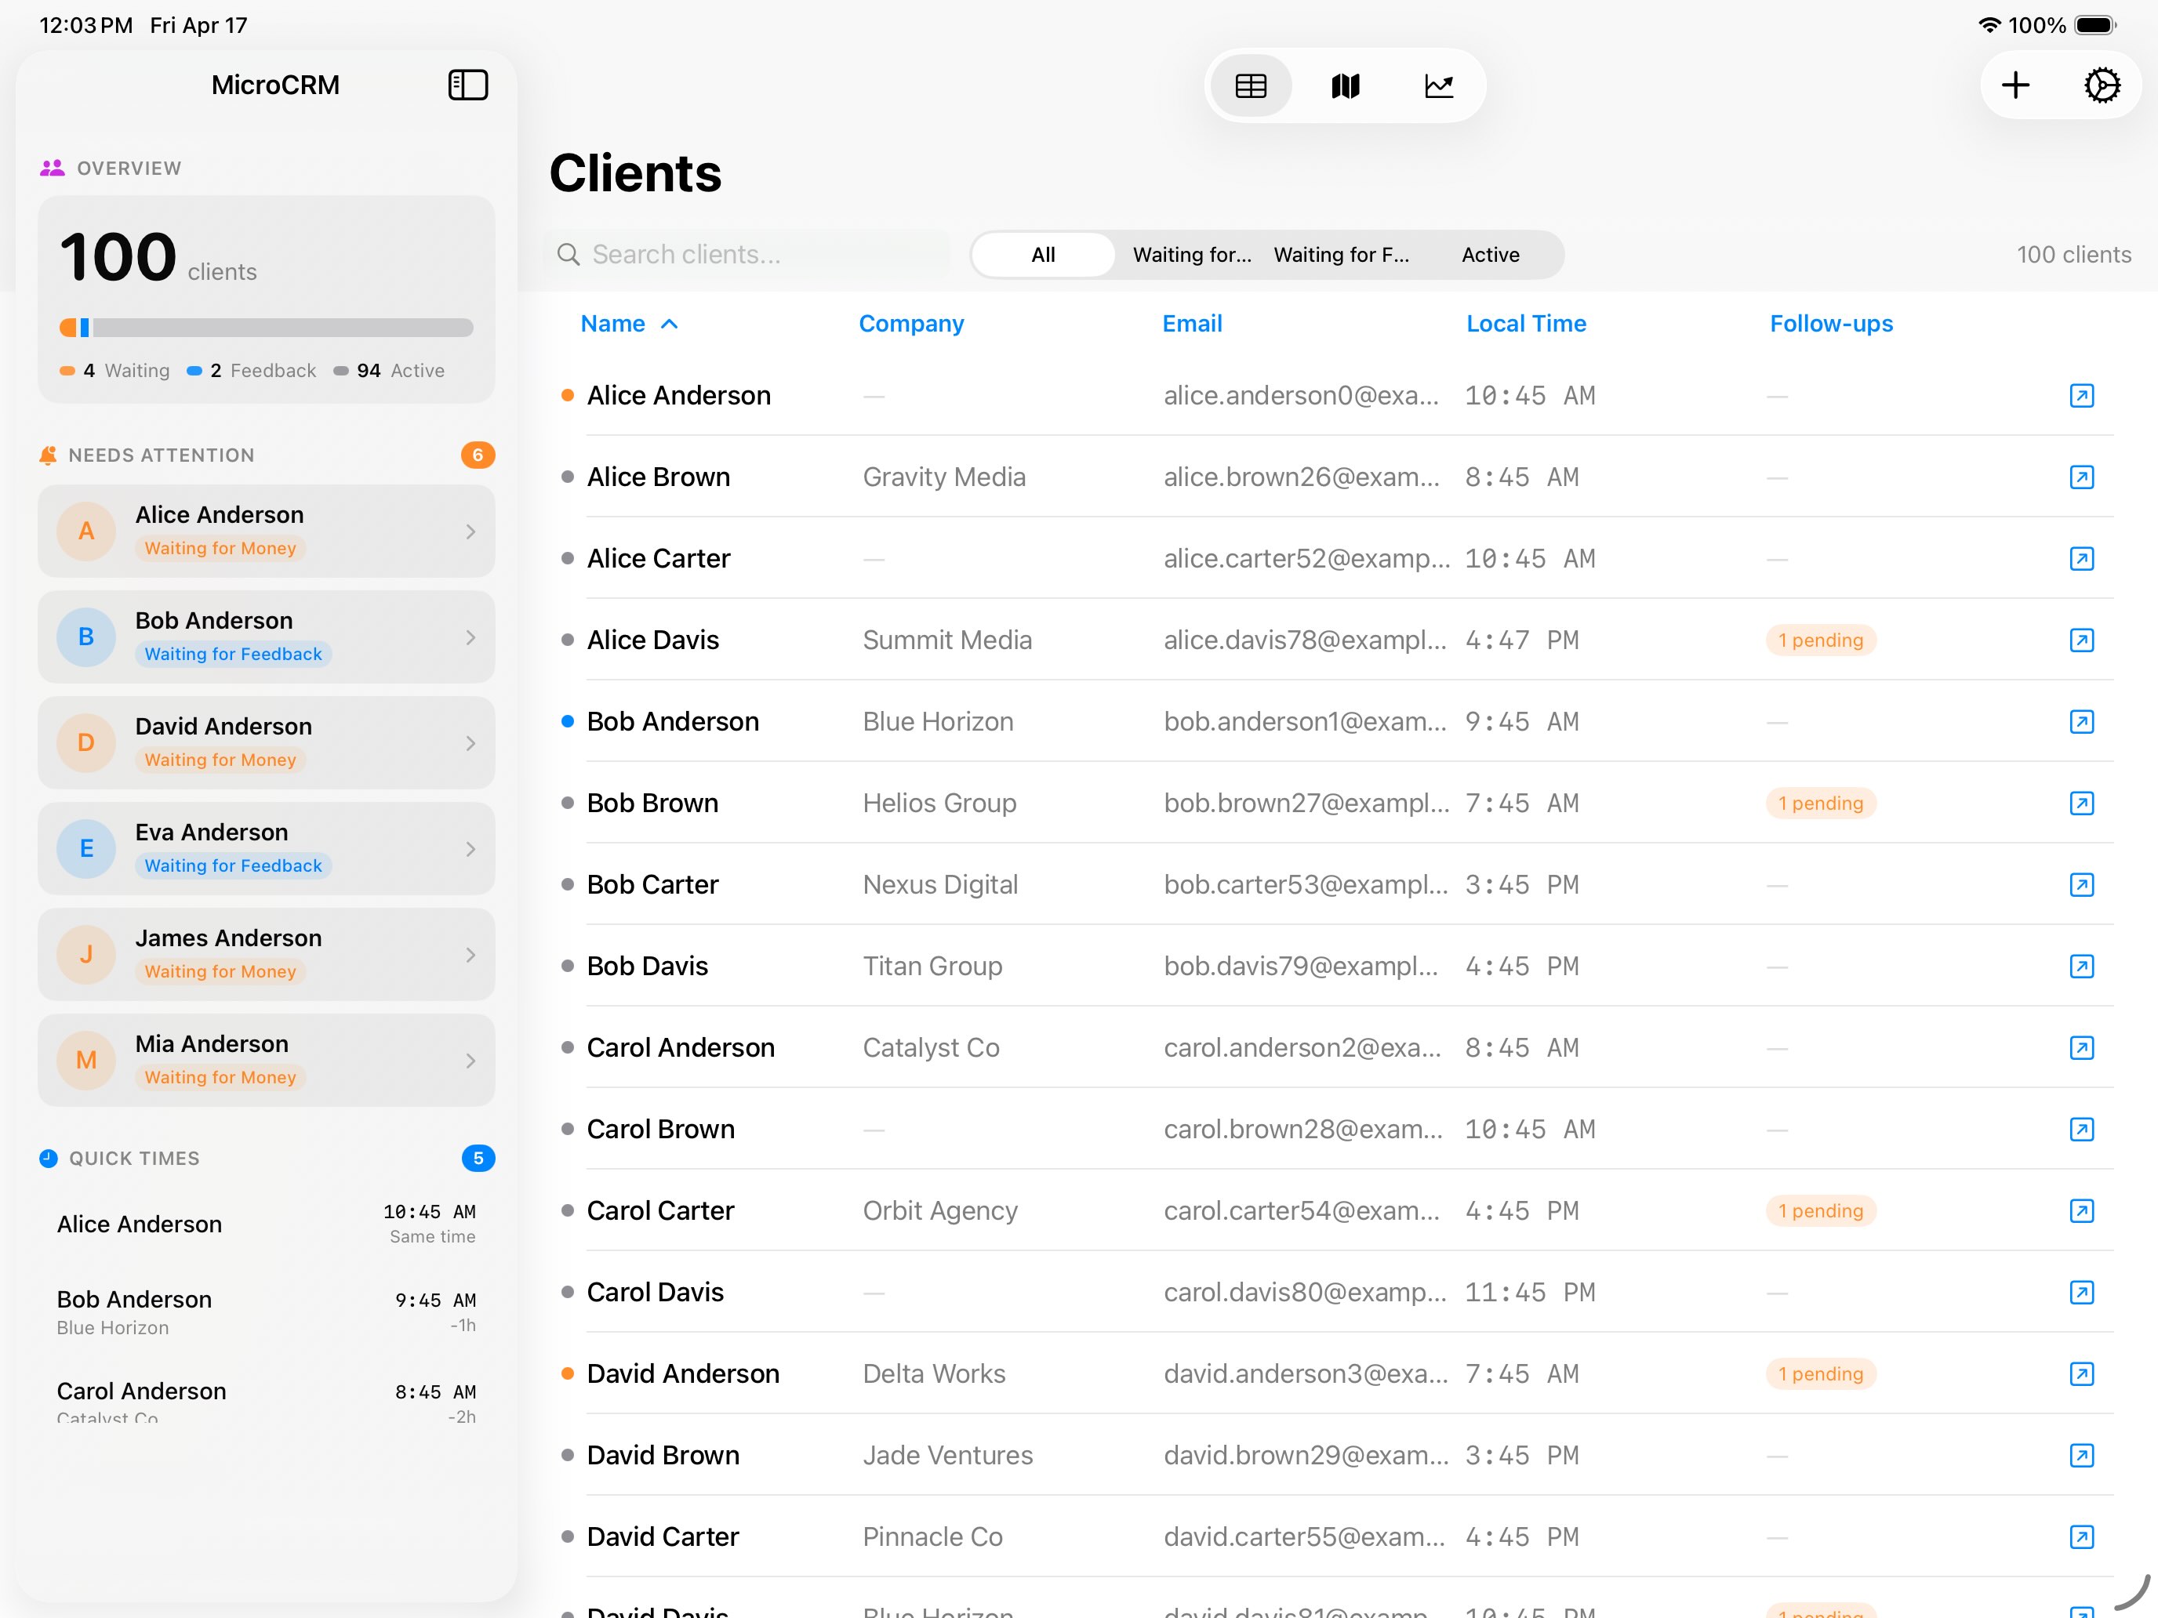Click the battery indicator in status bar

[x=2094, y=25]
